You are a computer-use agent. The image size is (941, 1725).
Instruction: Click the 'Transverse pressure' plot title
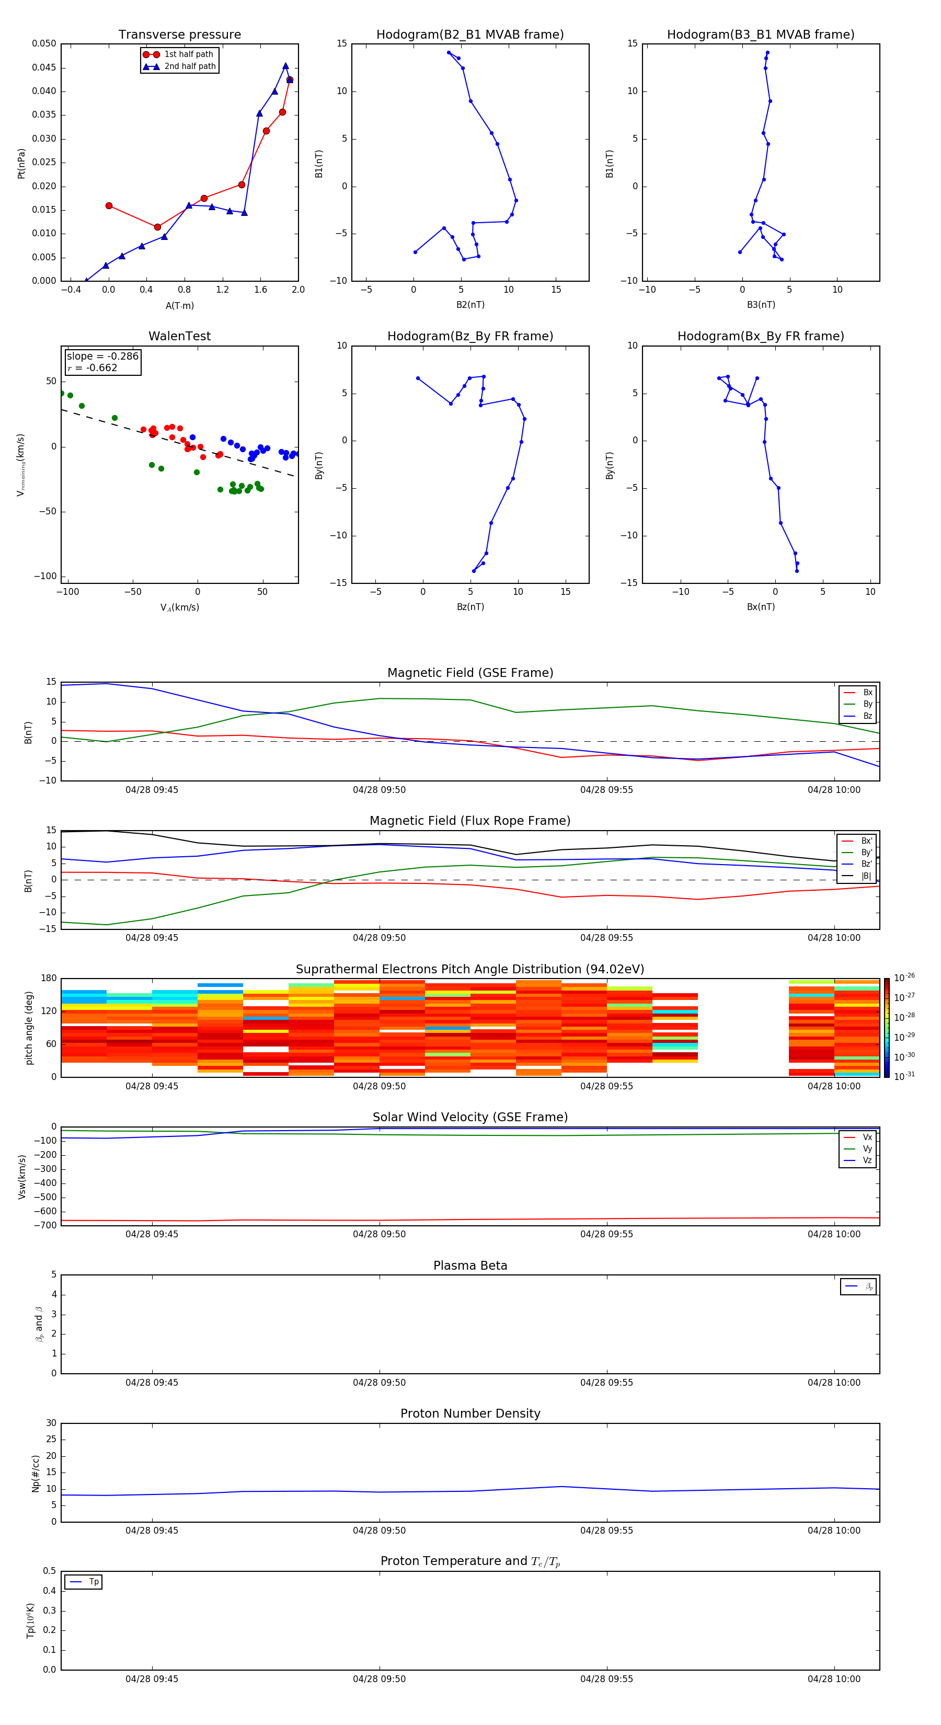tap(179, 35)
